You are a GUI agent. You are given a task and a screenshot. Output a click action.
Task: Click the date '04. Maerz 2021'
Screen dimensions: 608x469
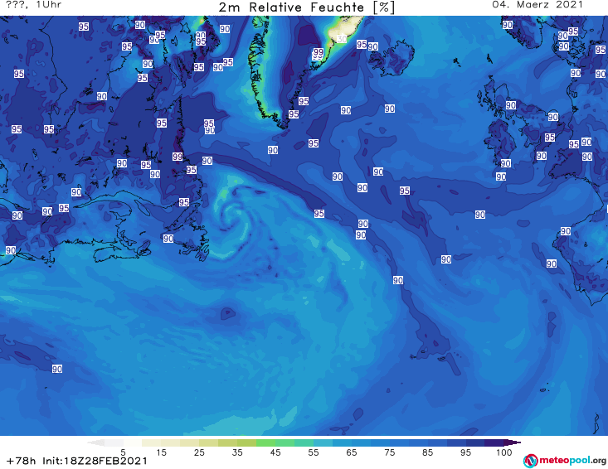click(x=537, y=5)
